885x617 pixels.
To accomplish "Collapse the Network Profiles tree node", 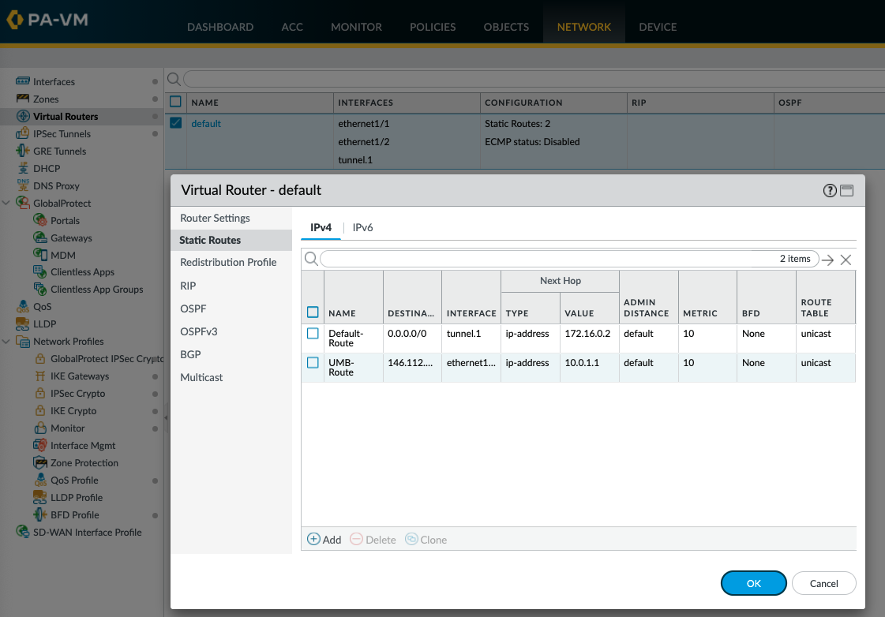I will [6, 341].
